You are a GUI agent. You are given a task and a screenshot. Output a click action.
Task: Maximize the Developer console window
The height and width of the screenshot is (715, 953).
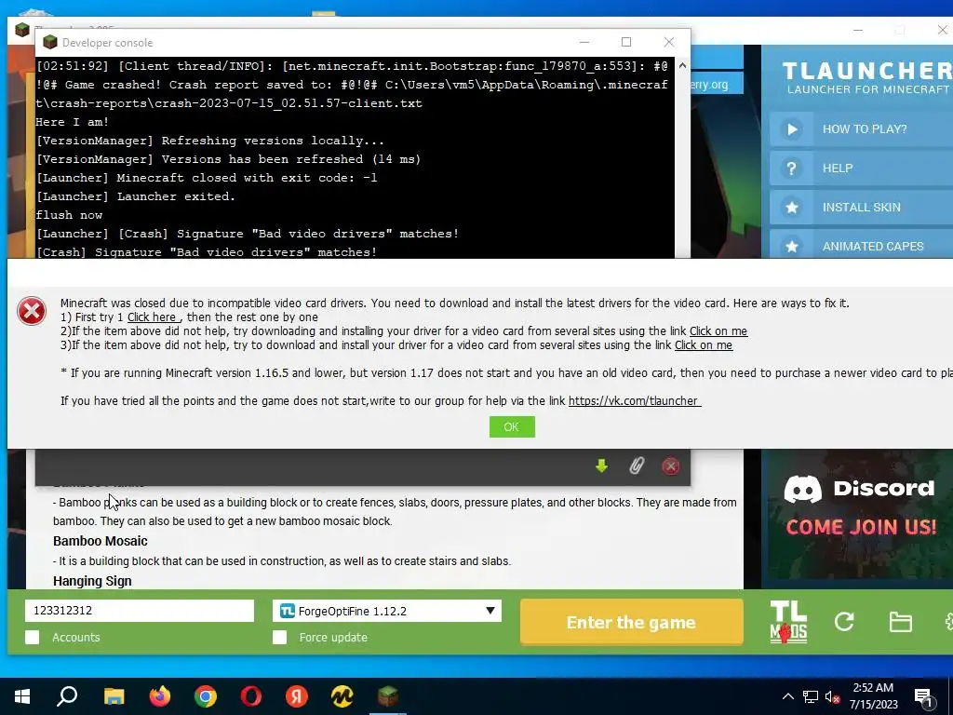[x=626, y=42]
